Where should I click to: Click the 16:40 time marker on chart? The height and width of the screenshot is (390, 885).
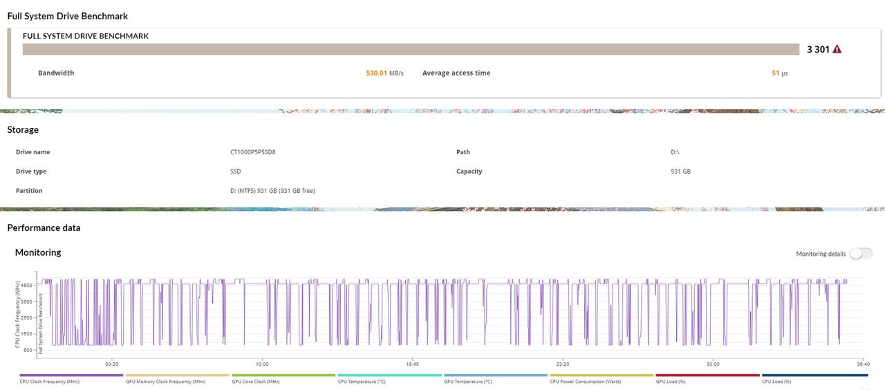pos(412,364)
